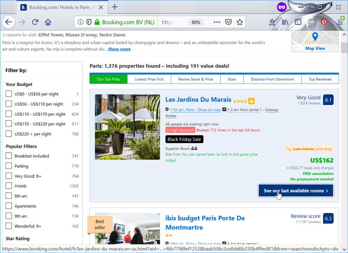
Task: Sort by Review Score & Price
Action: tap(196, 79)
